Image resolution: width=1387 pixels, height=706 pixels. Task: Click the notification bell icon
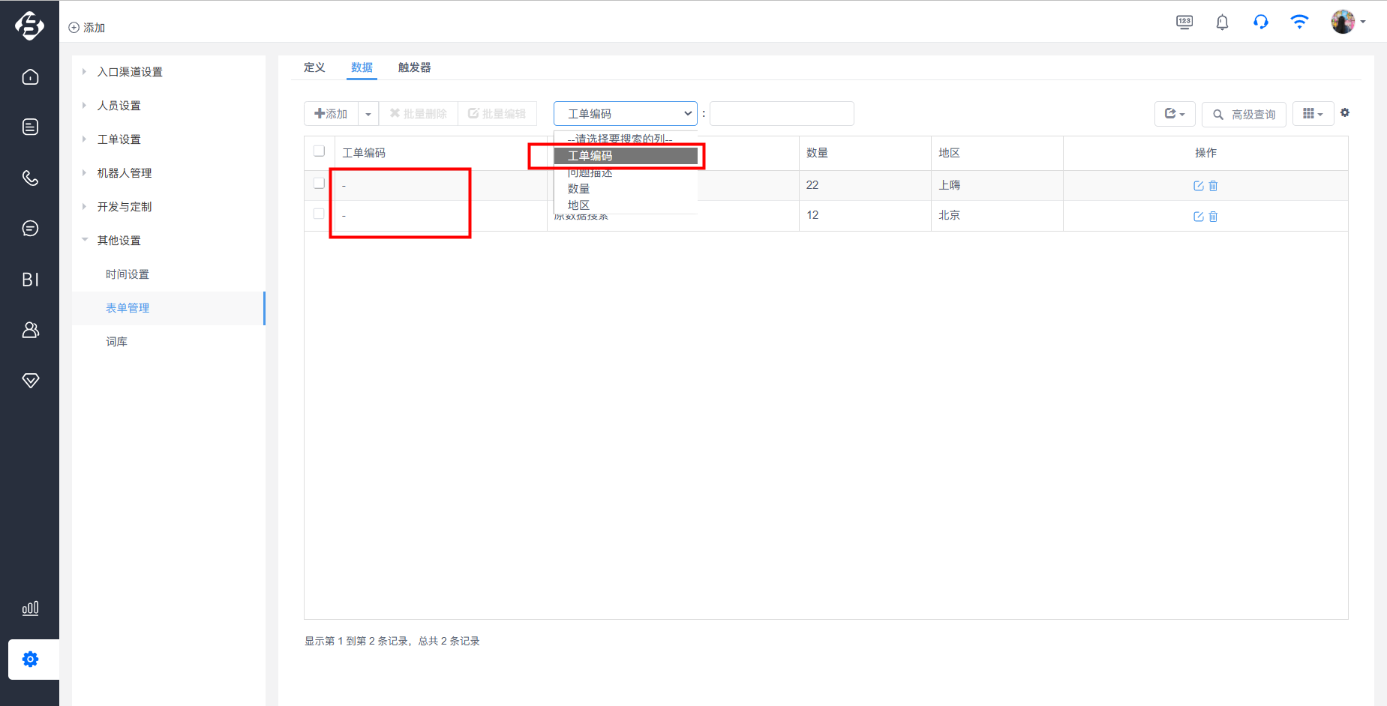tap(1222, 22)
